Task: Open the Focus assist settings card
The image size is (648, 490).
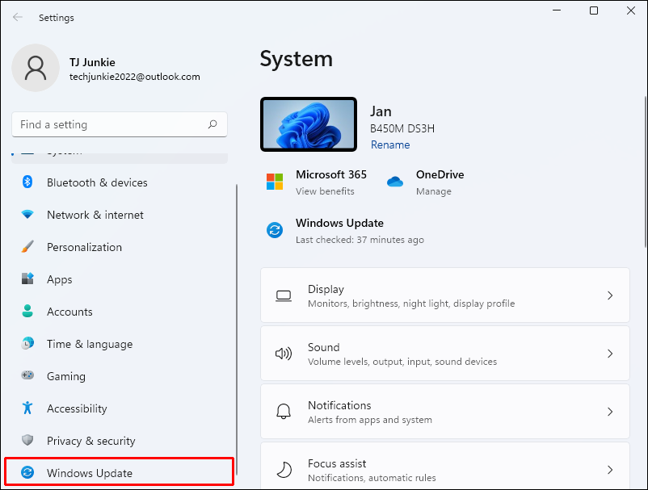Action: [445, 466]
